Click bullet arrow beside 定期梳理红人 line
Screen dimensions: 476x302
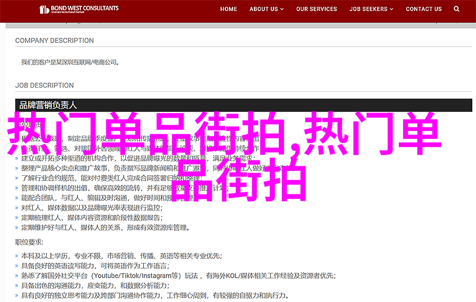tap(17, 218)
